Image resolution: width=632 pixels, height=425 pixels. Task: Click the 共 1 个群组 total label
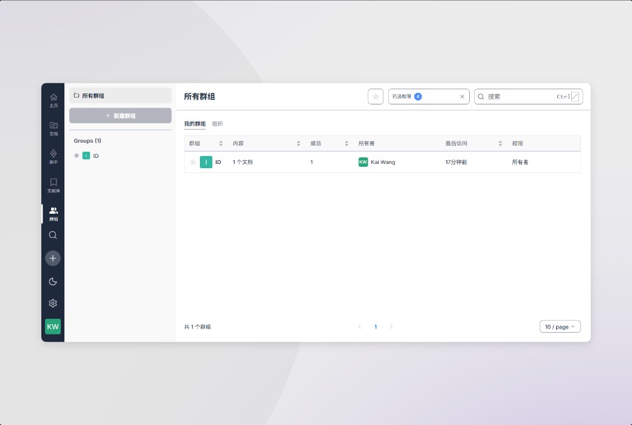(x=197, y=327)
